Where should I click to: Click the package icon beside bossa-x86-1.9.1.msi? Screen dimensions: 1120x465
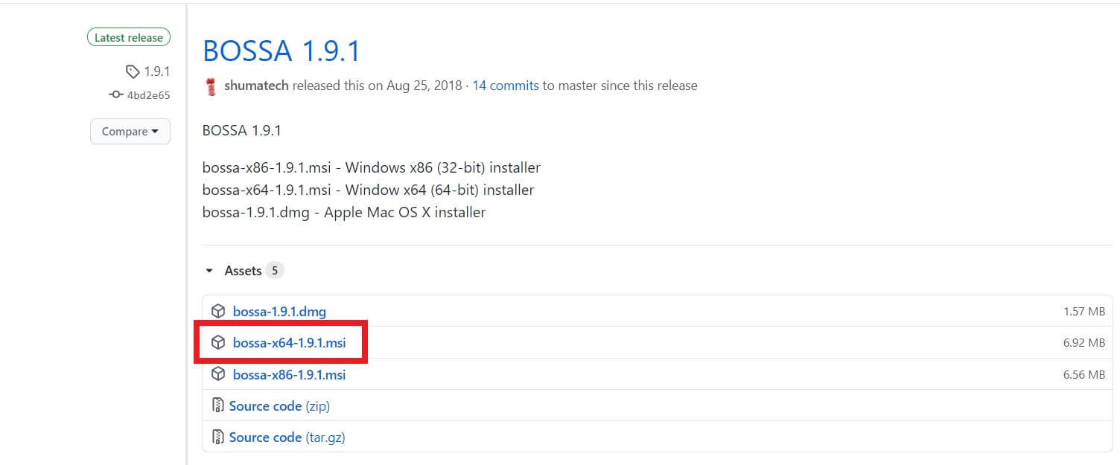pos(218,374)
